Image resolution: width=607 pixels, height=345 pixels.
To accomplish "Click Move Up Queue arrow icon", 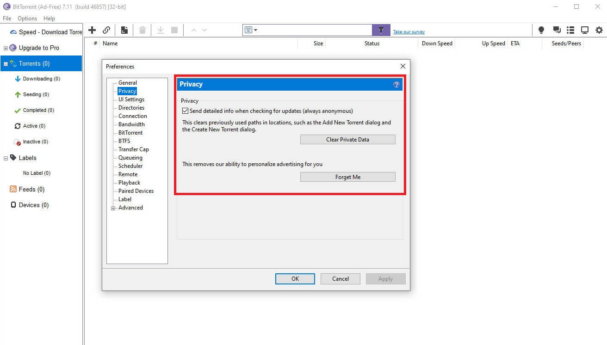I will point(194,30).
